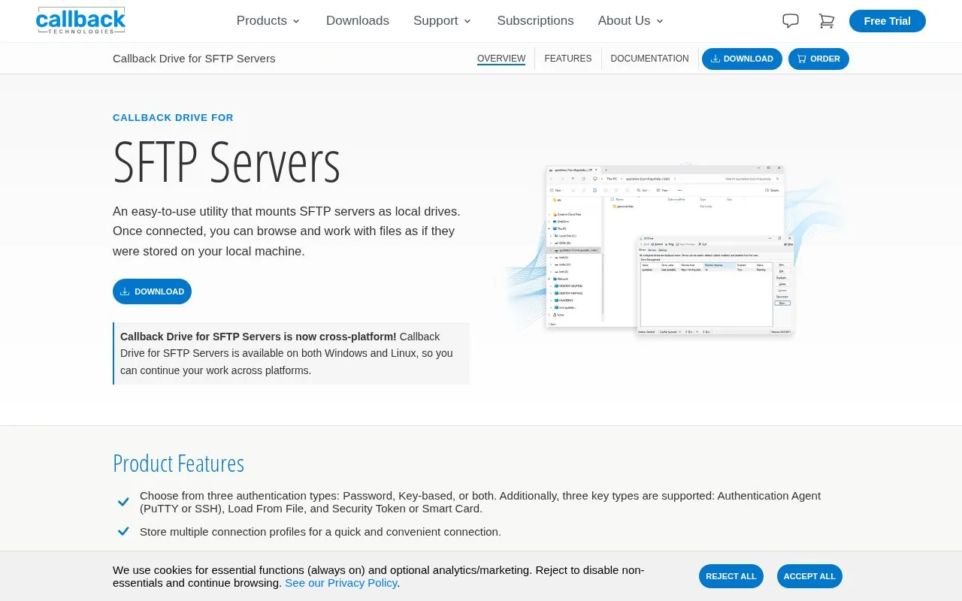Expand the Products menu
The height and width of the screenshot is (601, 962).
(268, 21)
